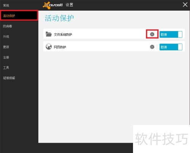Click the 设置 title text
This screenshot has width=190, height=153.
[x=70, y=5]
